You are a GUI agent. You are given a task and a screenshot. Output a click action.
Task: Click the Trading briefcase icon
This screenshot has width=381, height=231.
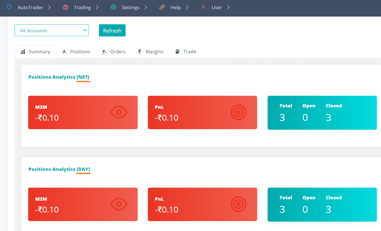click(x=66, y=7)
